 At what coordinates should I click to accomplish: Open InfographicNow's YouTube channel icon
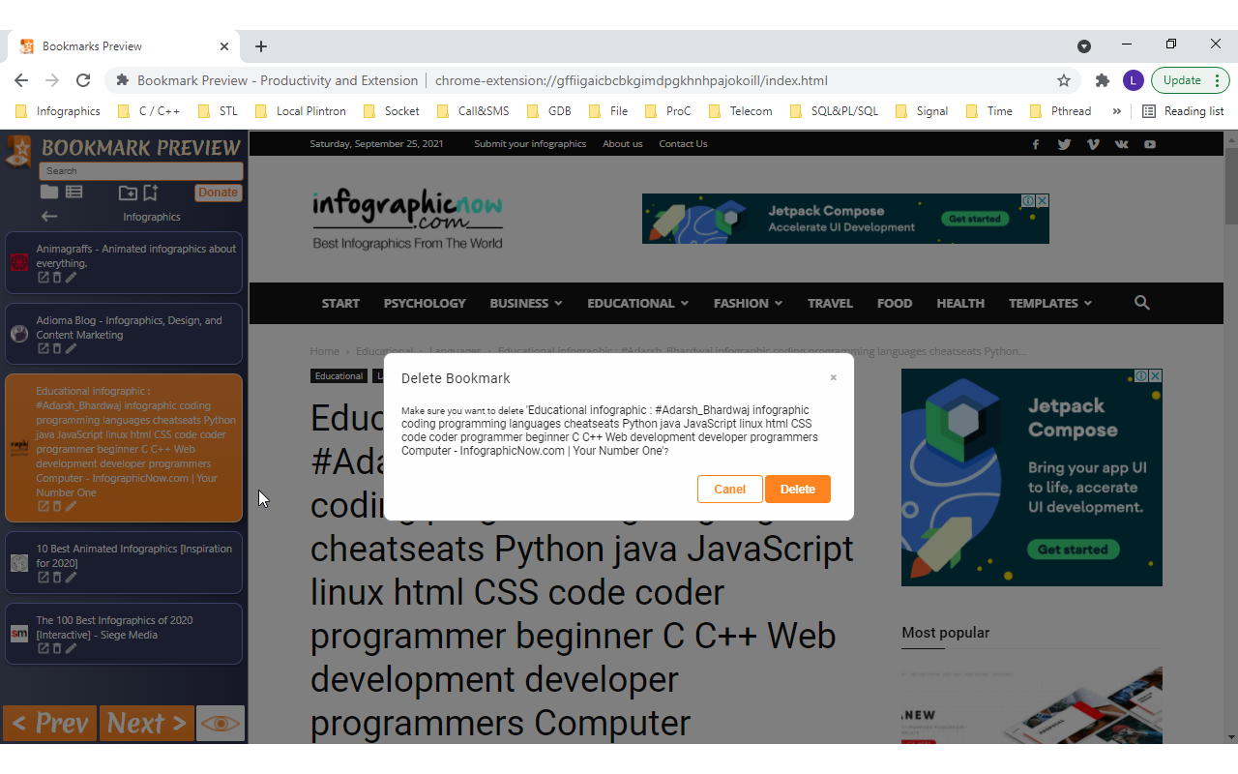pos(1150,144)
